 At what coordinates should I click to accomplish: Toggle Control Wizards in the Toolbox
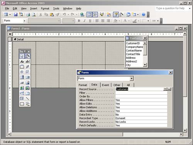27,56
